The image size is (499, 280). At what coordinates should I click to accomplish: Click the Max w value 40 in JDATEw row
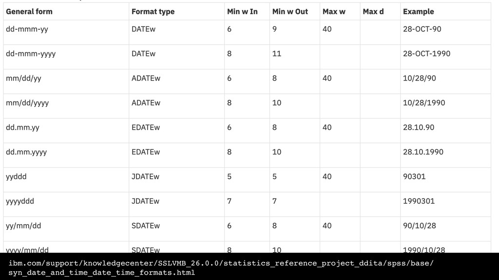327,177
